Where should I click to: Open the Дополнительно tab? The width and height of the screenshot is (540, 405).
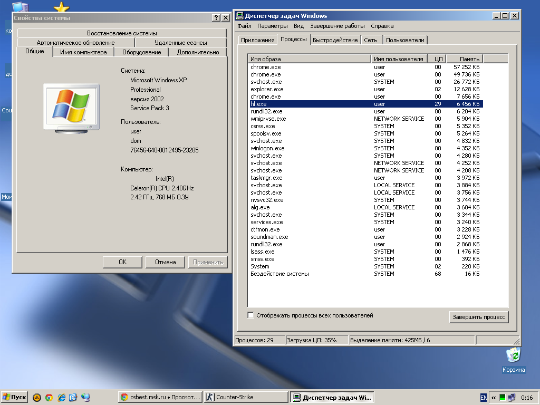[198, 52]
